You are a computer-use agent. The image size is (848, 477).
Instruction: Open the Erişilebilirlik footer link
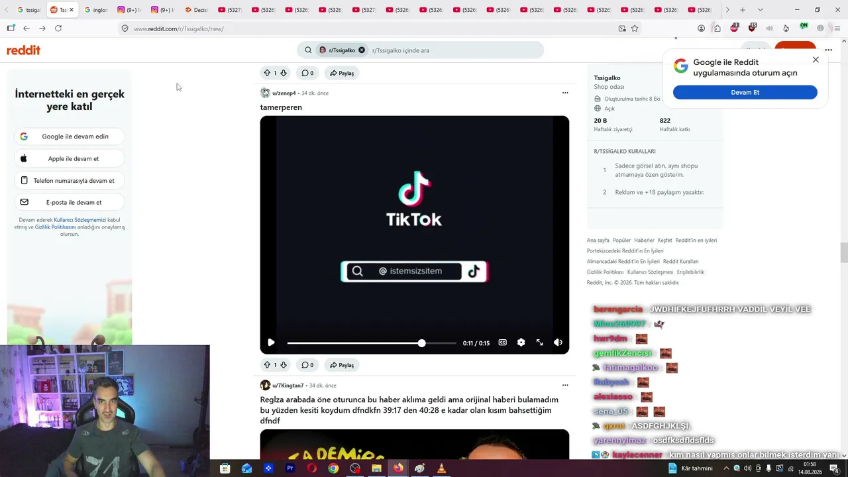tap(690, 272)
